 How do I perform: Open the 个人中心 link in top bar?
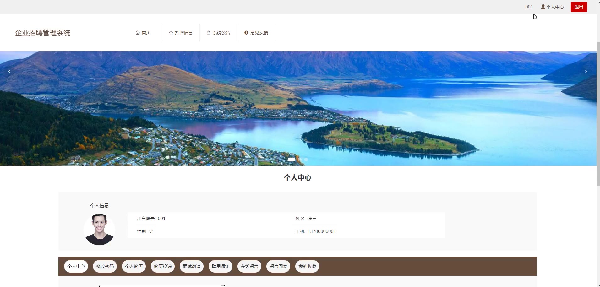coord(555,7)
